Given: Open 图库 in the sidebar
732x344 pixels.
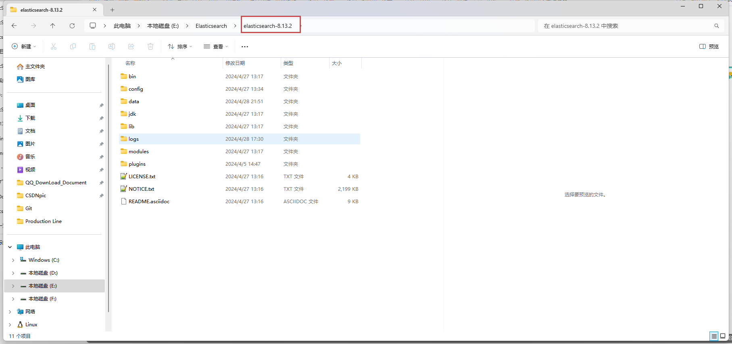Looking at the screenshot, I should (x=26, y=79).
